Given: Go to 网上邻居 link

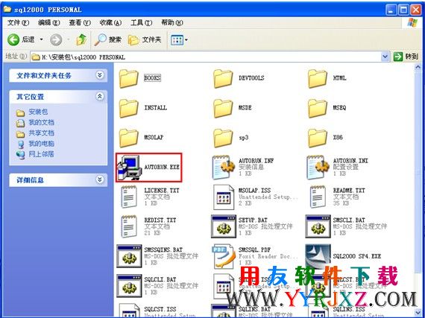Looking at the screenshot, I should click(x=35, y=155).
